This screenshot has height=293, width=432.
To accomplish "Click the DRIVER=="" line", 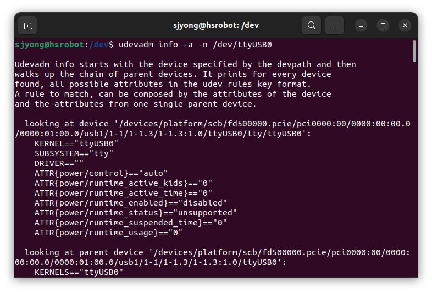I will coord(59,163).
